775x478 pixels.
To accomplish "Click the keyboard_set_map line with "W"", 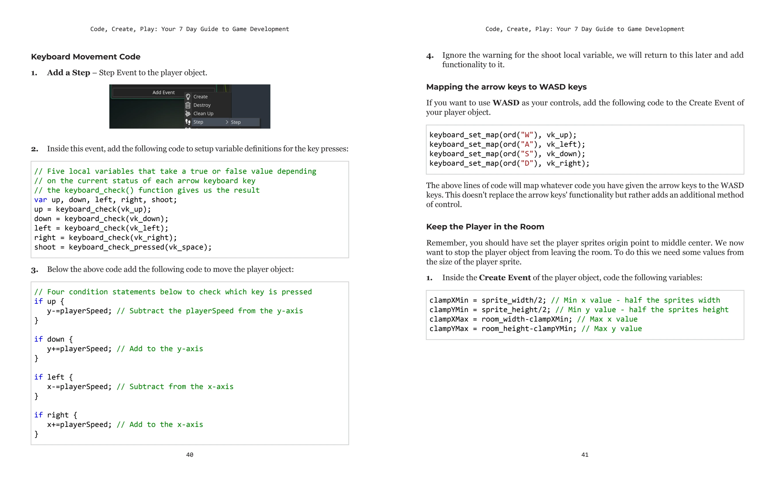I will [x=503, y=135].
